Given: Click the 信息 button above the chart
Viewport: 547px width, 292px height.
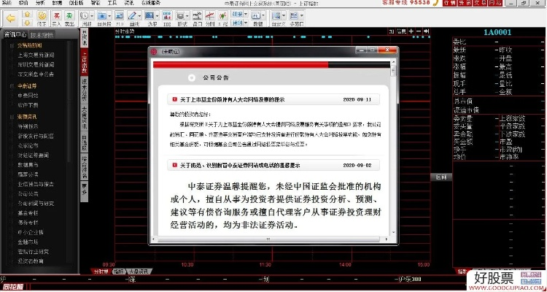Looking at the screenshot, I should 402,31.
